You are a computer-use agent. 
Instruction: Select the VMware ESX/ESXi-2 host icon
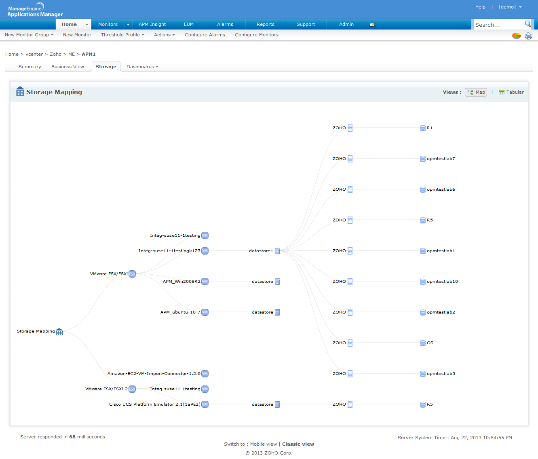tap(132, 389)
